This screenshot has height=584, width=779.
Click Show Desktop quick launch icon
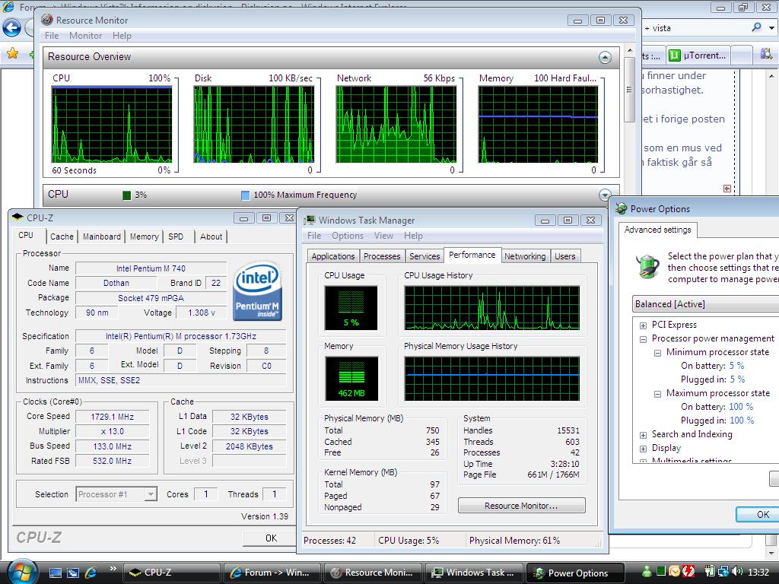click(56, 573)
